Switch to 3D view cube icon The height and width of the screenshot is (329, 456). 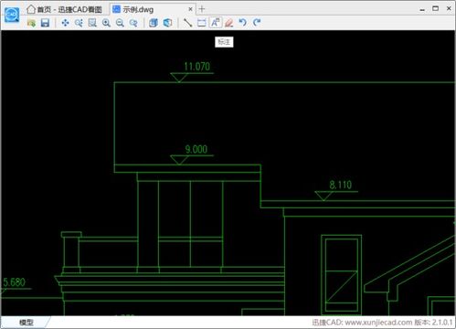(167, 23)
